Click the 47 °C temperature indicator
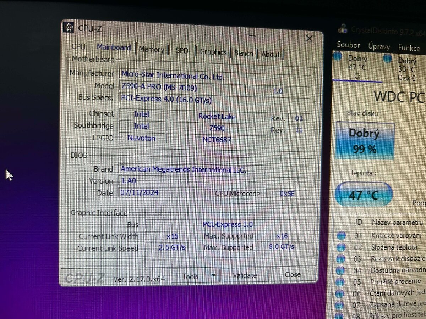Image resolution: width=426 pixels, height=319 pixels. pyautogui.click(x=364, y=194)
